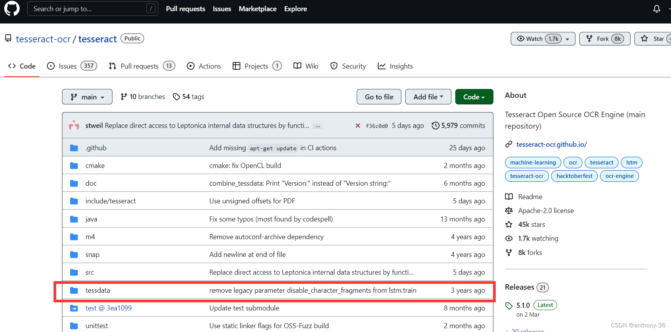Click the .github folder icon
Screen dimensions: 671x332
(74, 148)
